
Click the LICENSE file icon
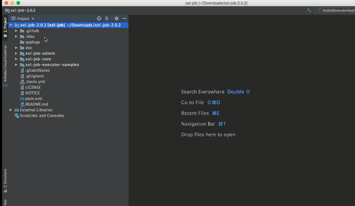click(x=22, y=87)
